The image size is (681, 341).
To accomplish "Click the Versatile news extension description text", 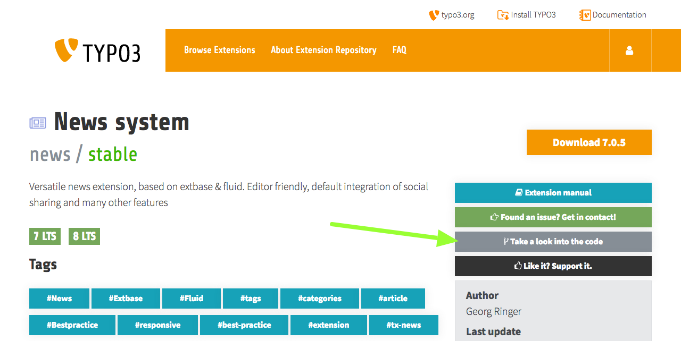I will tap(229, 195).
